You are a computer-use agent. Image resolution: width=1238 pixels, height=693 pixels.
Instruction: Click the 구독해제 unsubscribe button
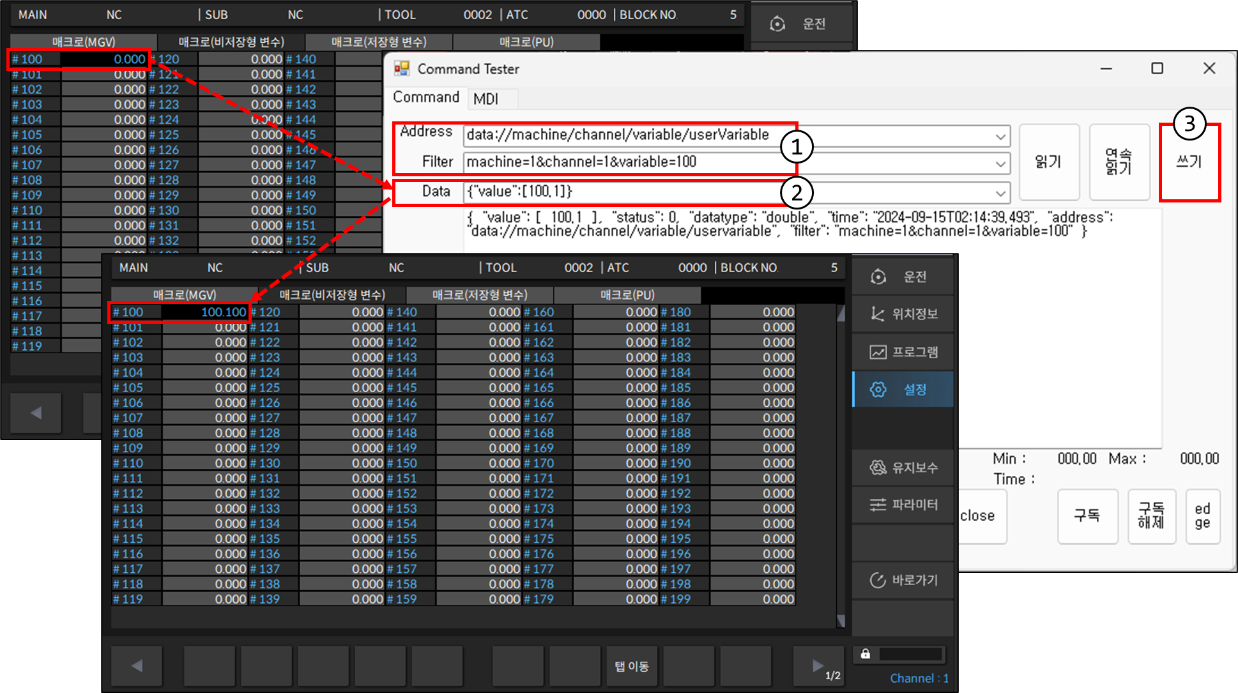click(1151, 516)
